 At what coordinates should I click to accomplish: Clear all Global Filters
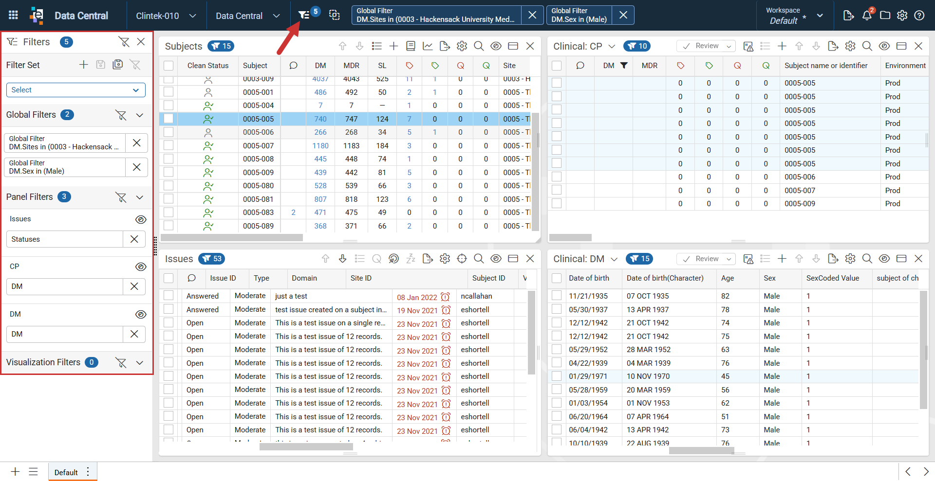coord(121,115)
